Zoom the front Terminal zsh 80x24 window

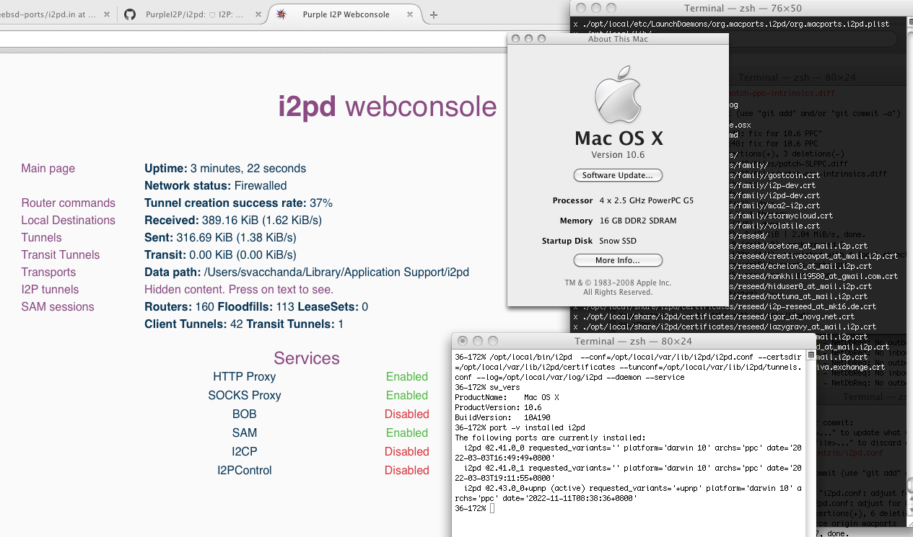493,341
